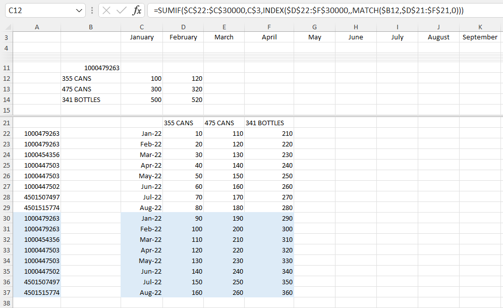Click the "475 CANS" header in row 21
This screenshot has height=308, width=503.
point(224,123)
